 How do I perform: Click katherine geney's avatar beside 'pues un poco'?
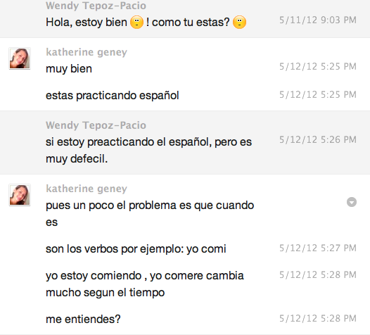[x=20, y=195]
